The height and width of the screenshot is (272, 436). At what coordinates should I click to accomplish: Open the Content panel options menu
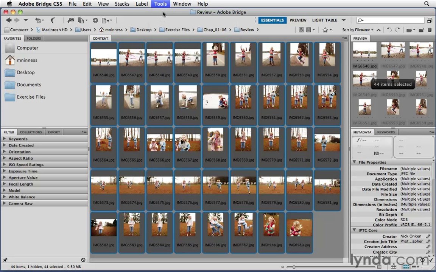[x=345, y=38]
